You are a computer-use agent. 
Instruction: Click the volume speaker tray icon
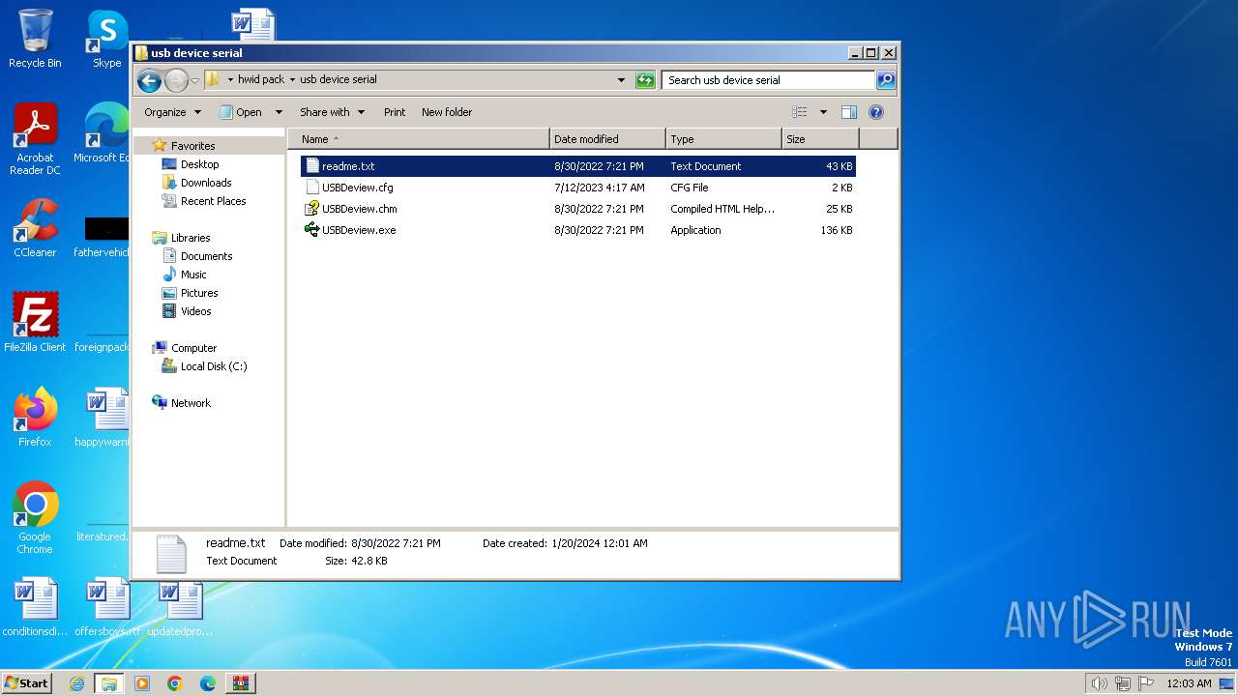tap(1100, 683)
